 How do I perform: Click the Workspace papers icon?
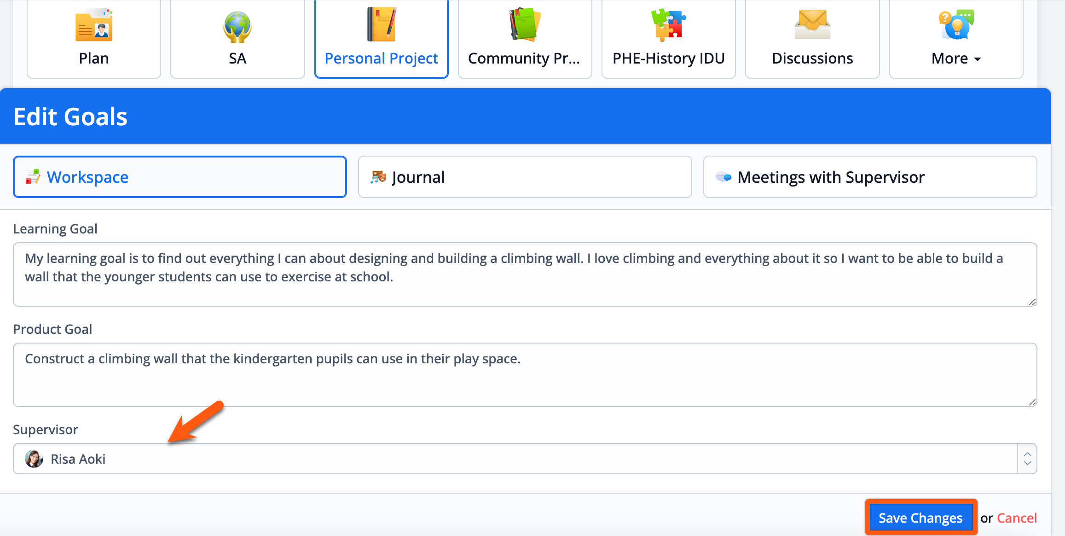[33, 177]
